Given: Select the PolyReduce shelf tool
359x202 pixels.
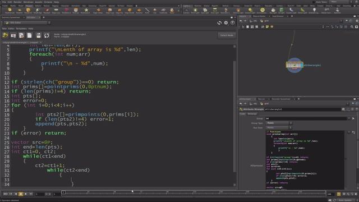Looking at the screenshot, I should pos(66,11).
